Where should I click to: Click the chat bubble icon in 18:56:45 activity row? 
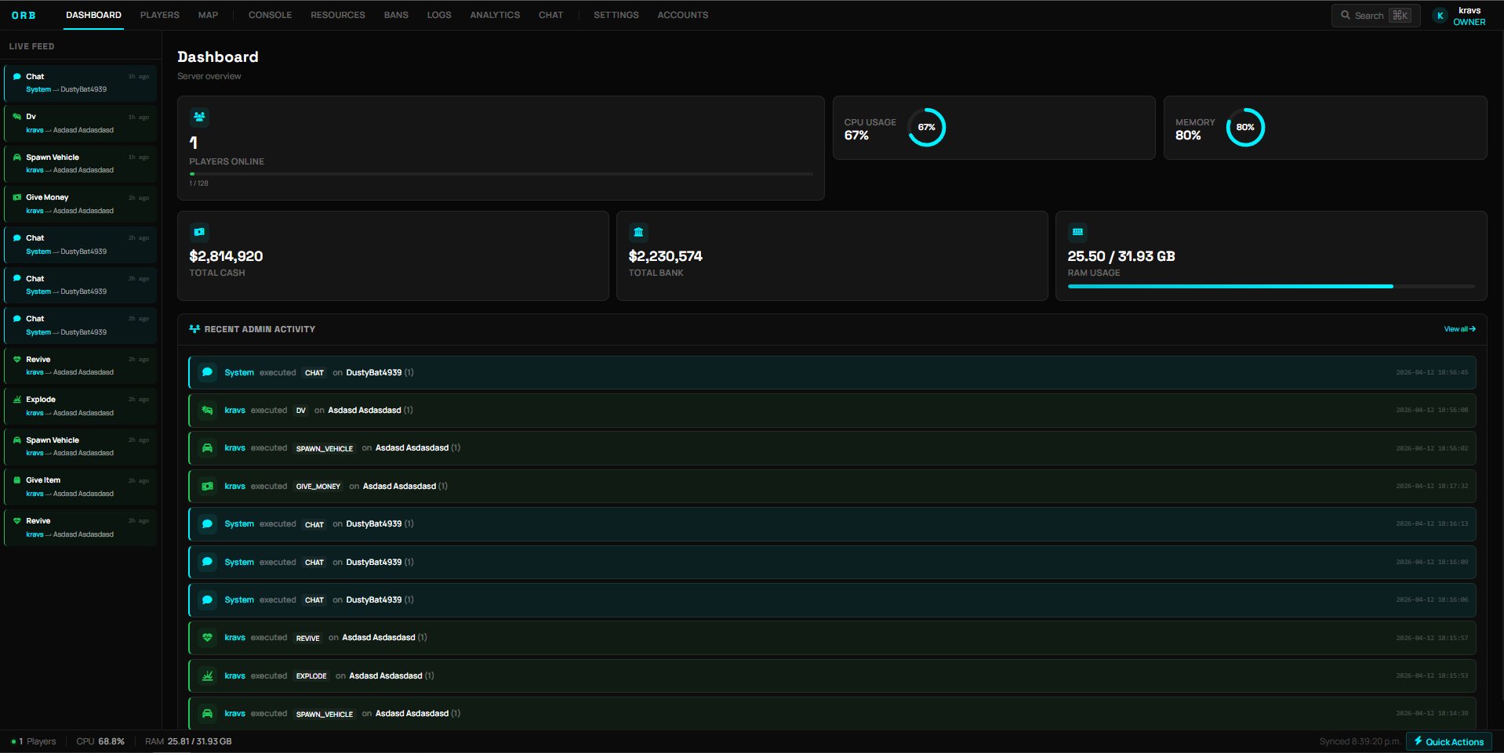pyautogui.click(x=207, y=372)
